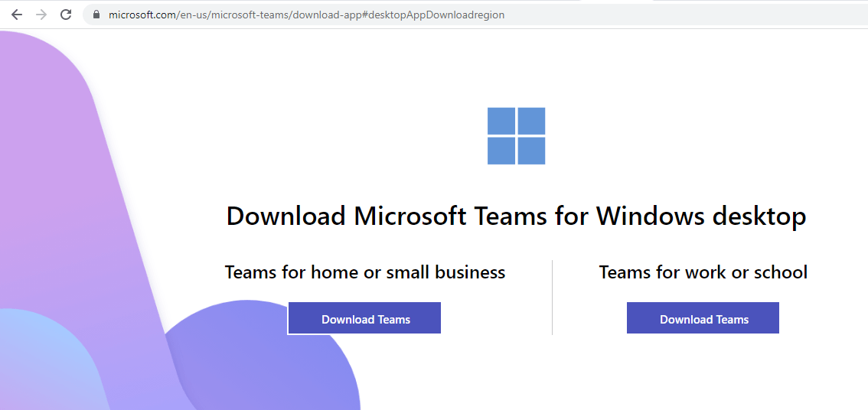The width and height of the screenshot is (868, 410).
Task: Download Teams for home or small business
Action: (x=364, y=318)
